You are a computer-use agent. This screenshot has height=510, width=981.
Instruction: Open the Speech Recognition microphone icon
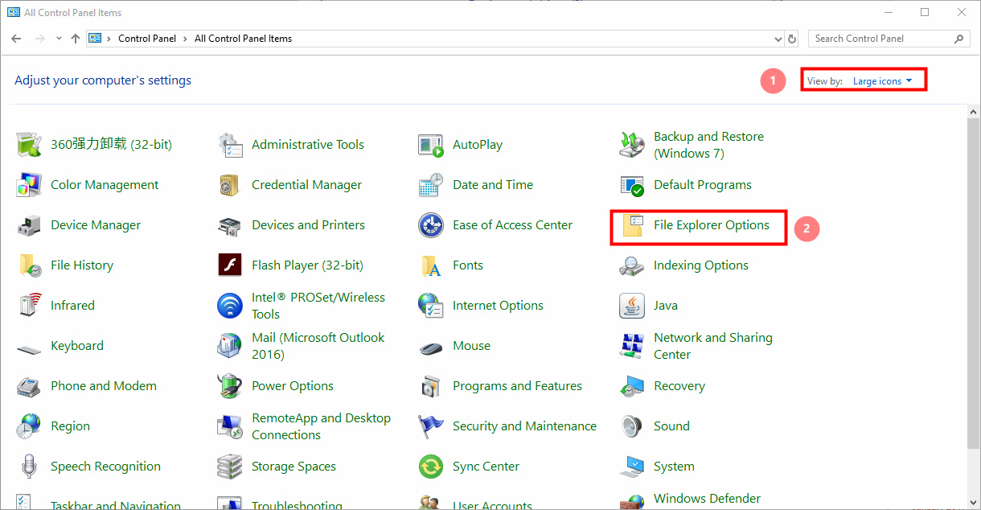tap(29, 467)
